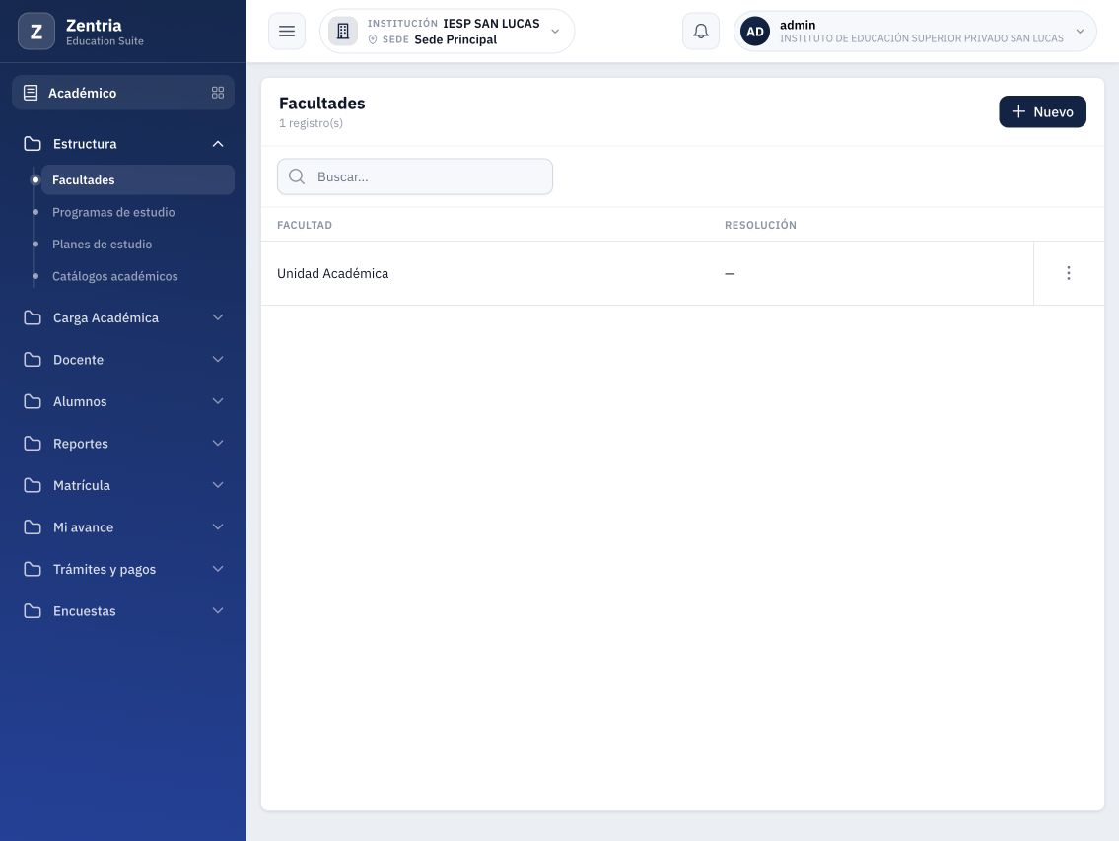Screen dimensions: 1119x841
Task: Click the Encuestas folder icon
Action: 33,611
